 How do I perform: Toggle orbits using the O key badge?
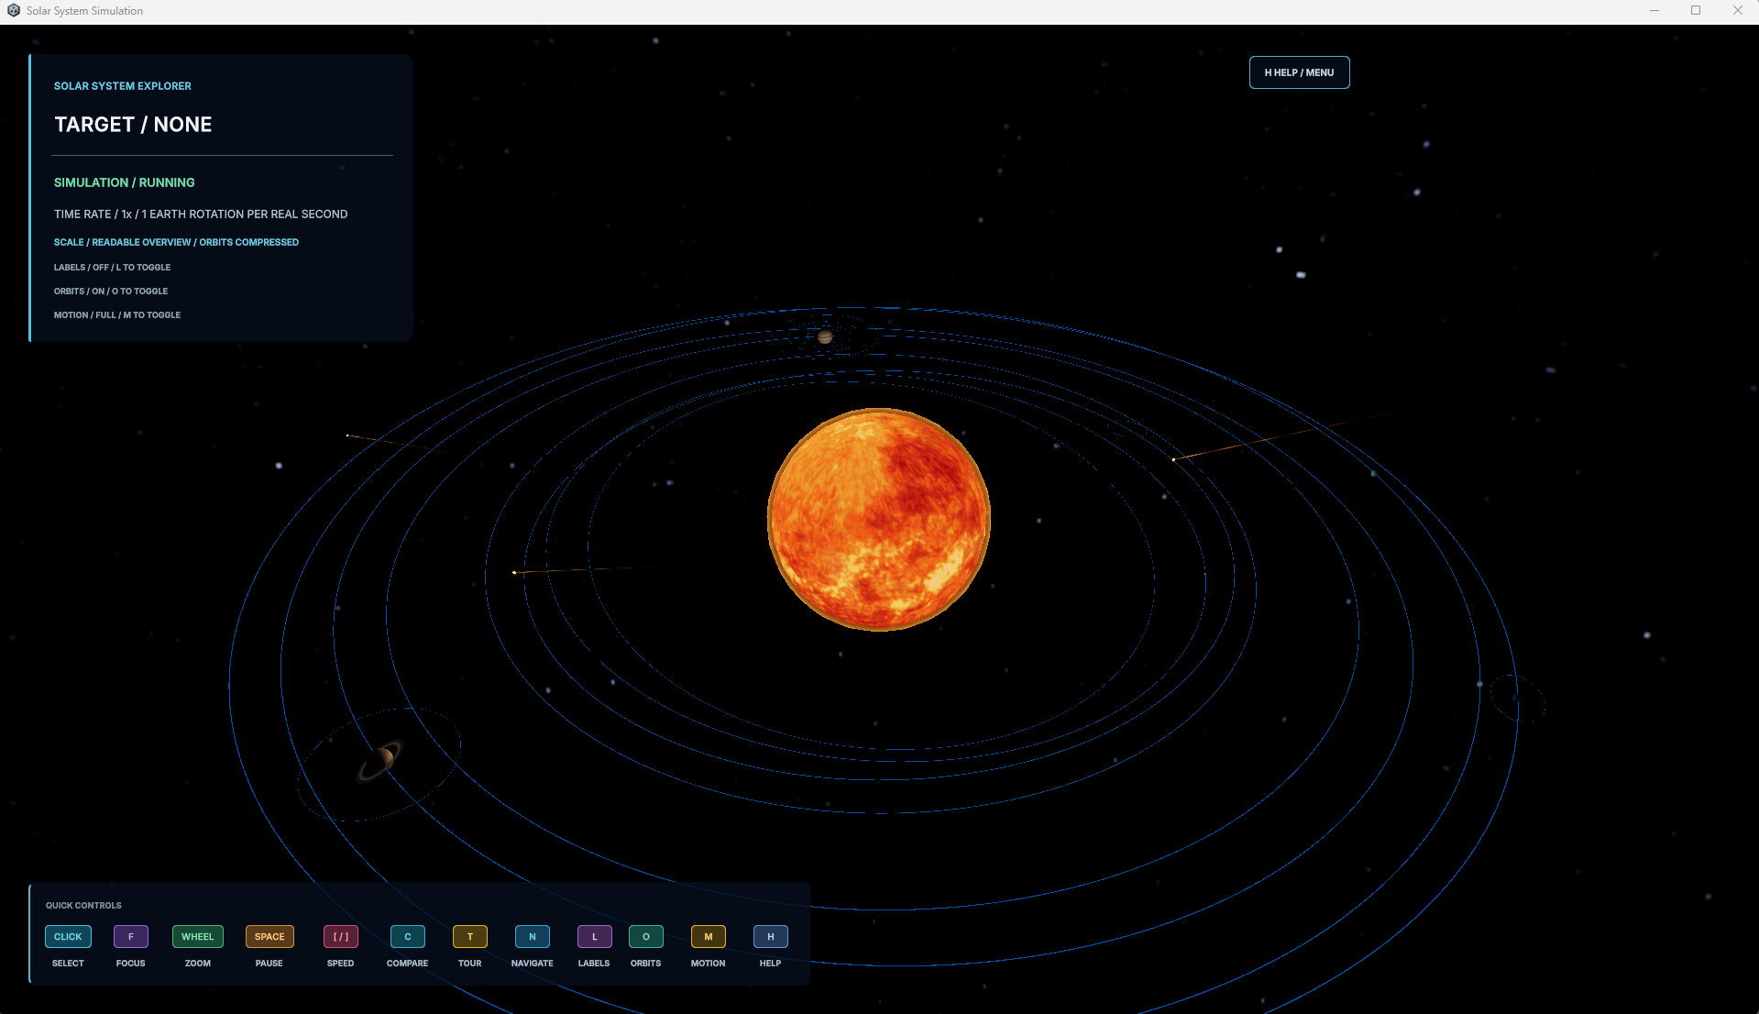tap(646, 936)
